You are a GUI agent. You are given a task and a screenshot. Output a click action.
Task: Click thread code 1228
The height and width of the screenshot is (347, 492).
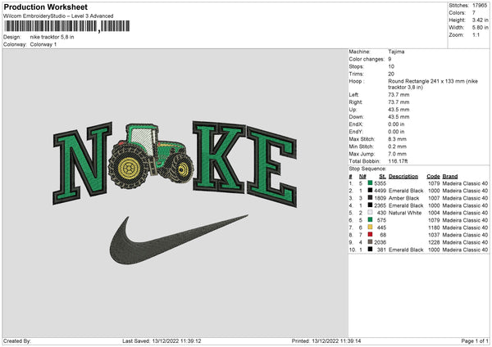click(434, 242)
